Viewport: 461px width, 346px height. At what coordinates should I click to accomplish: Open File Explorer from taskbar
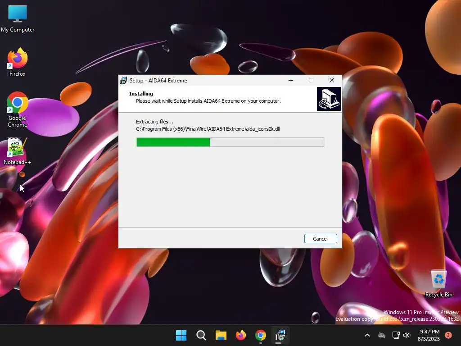click(221, 335)
